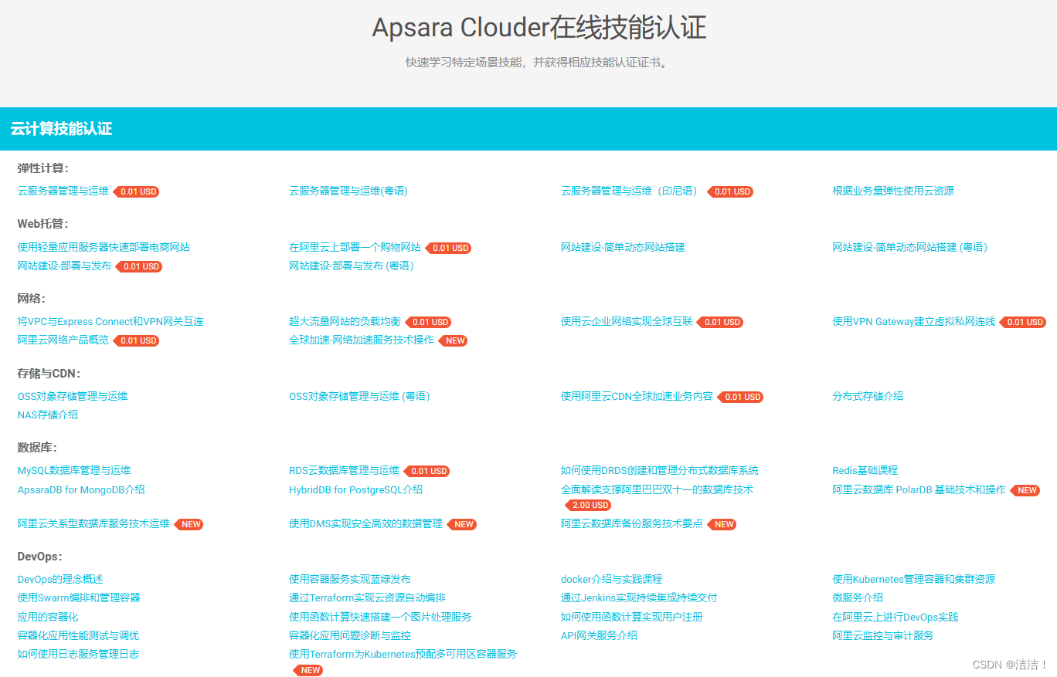The image size is (1057, 677).
Task: Open 使用函数计算快速搭建一个图片处理服务 link
Action: tap(380, 617)
